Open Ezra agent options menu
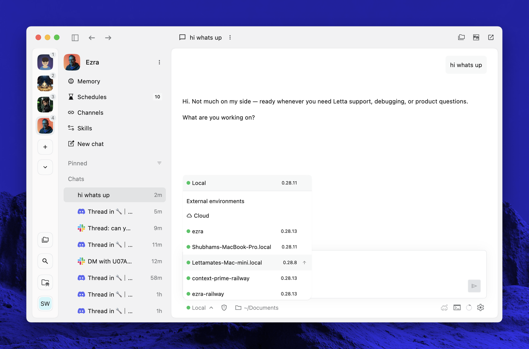The height and width of the screenshot is (349, 529). pyautogui.click(x=159, y=62)
